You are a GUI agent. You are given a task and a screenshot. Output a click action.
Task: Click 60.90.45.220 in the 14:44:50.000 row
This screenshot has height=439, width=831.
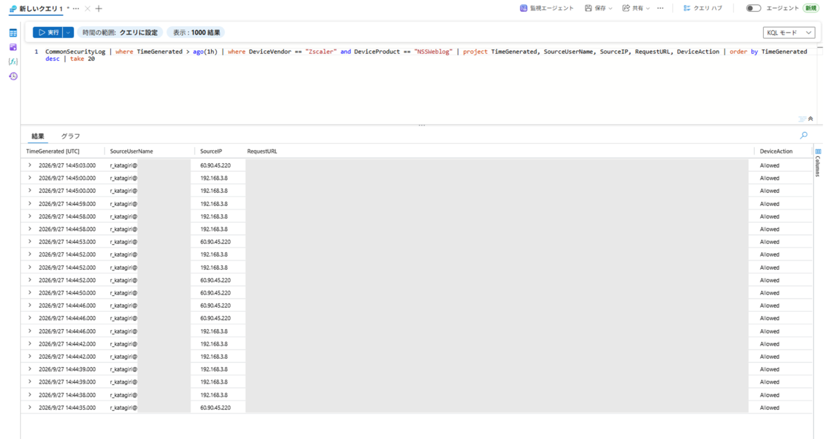coord(215,293)
